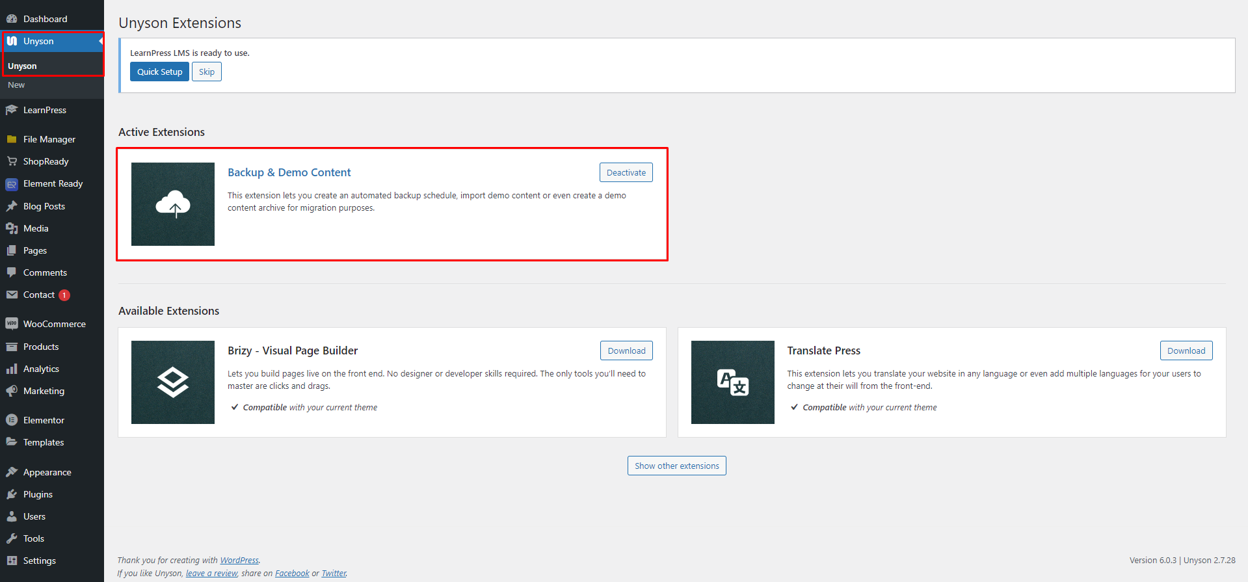The width and height of the screenshot is (1248, 582).
Task: Click the Active Extensions heading
Action: [162, 132]
